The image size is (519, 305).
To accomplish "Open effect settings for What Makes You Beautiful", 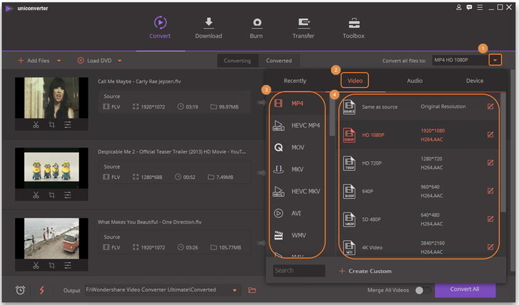I will pyautogui.click(x=67, y=265).
